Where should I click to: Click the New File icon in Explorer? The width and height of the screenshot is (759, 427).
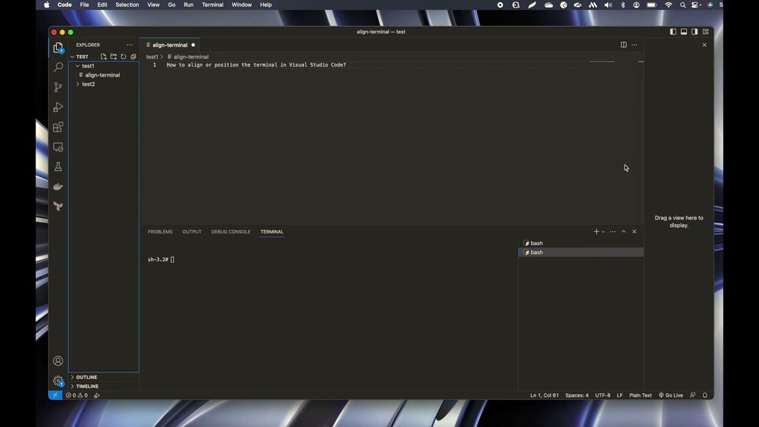103,57
